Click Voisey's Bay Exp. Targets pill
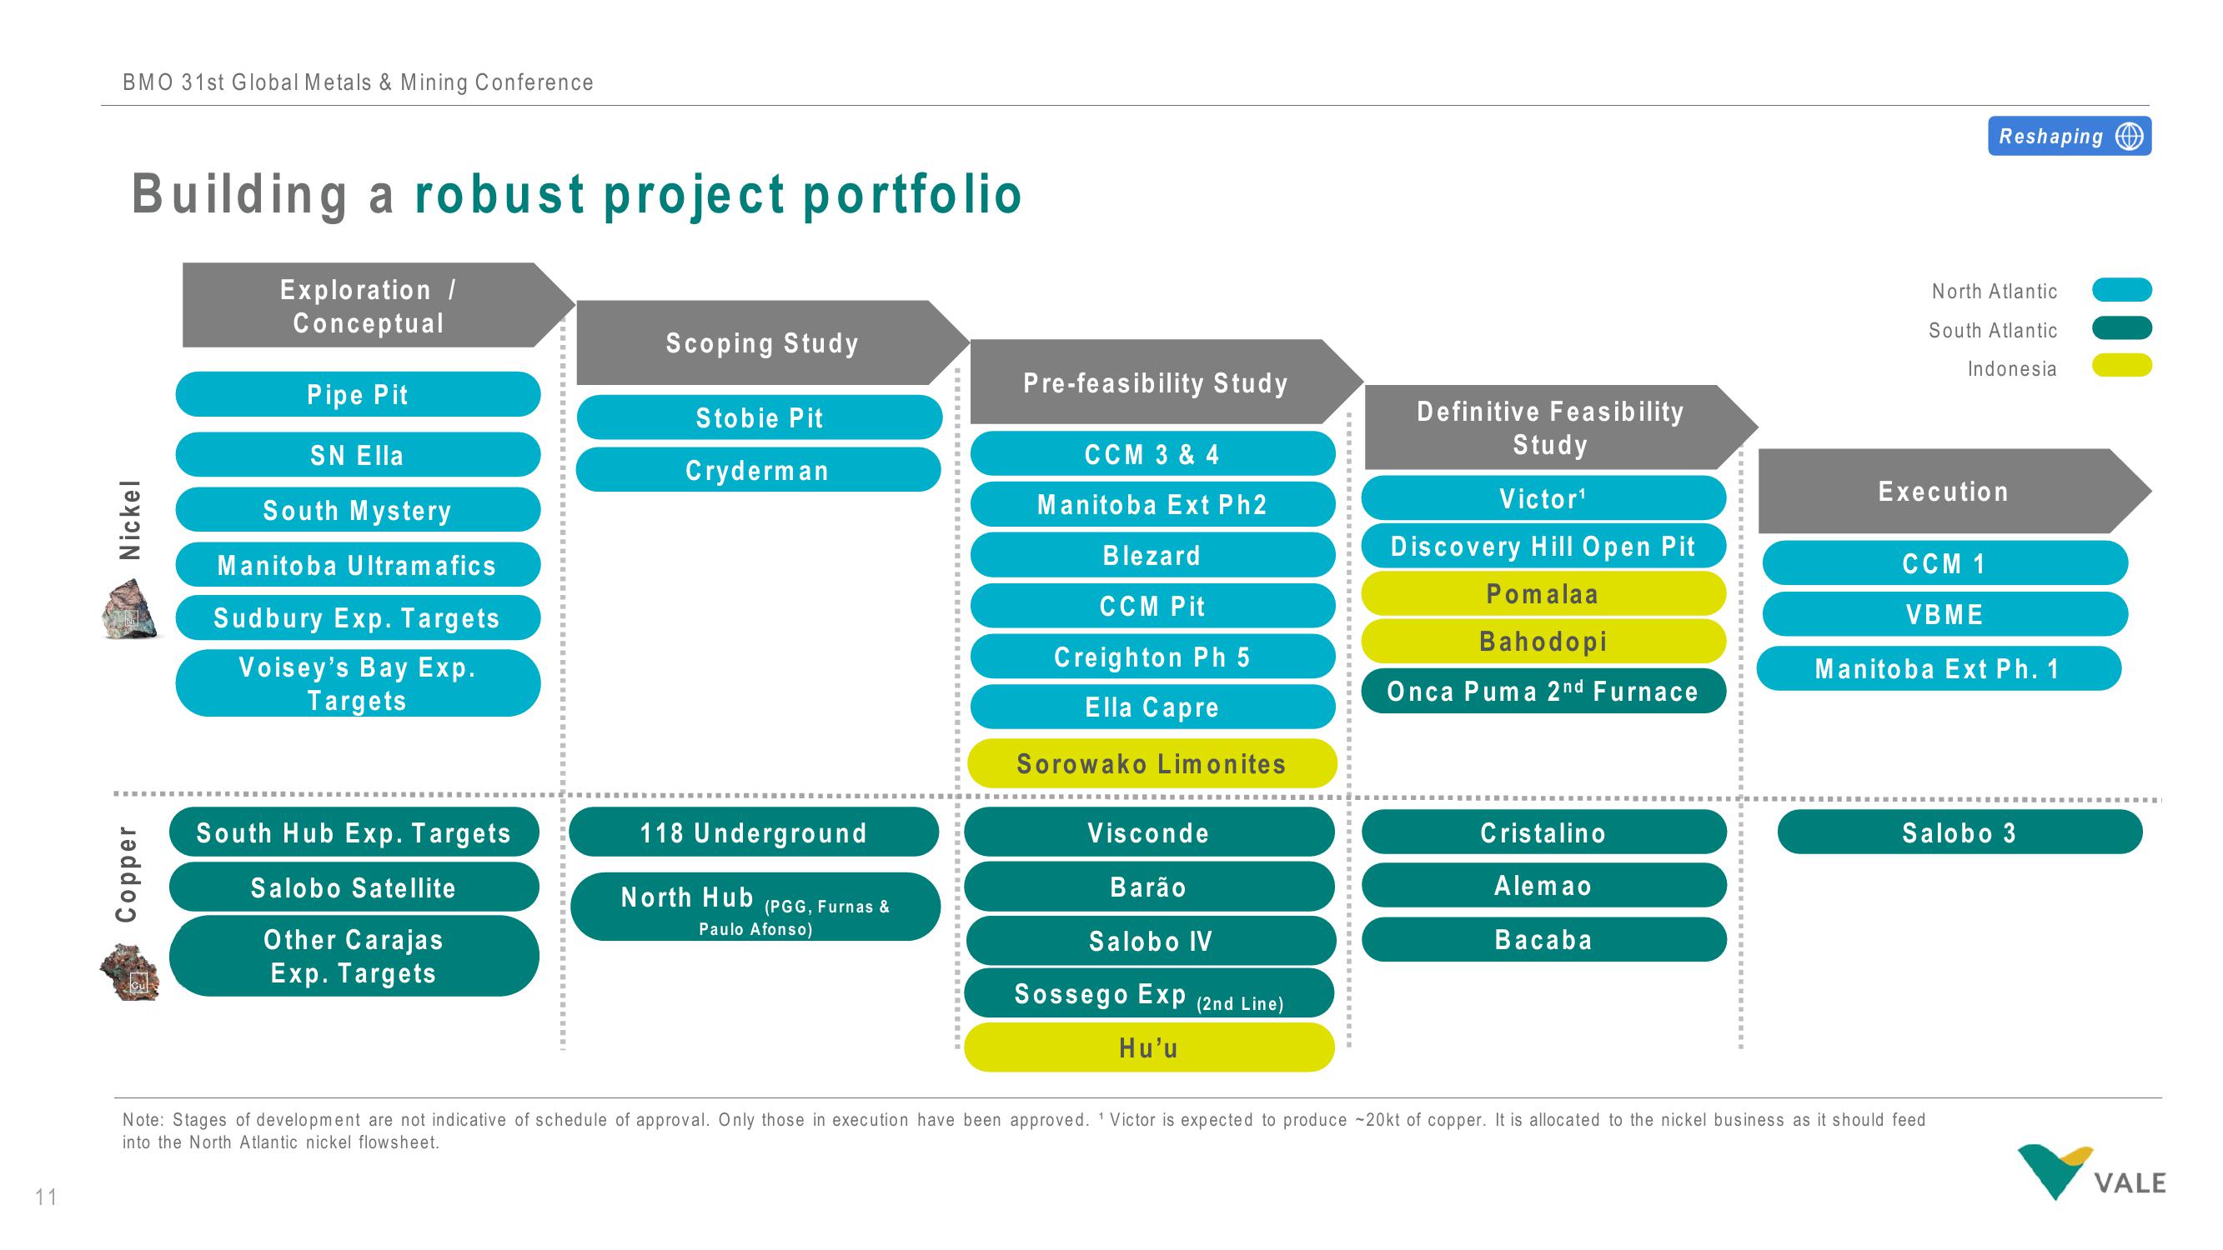The height and width of the screenshot is (1250, 2223). (x=358, y=683)
